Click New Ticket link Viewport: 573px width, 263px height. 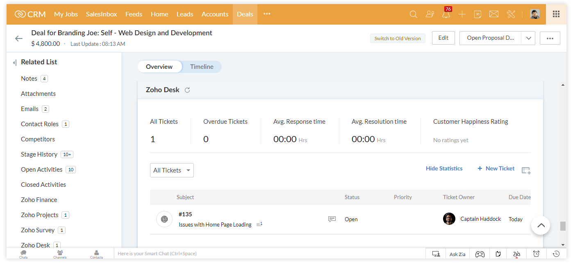click(x=496, y=168)
